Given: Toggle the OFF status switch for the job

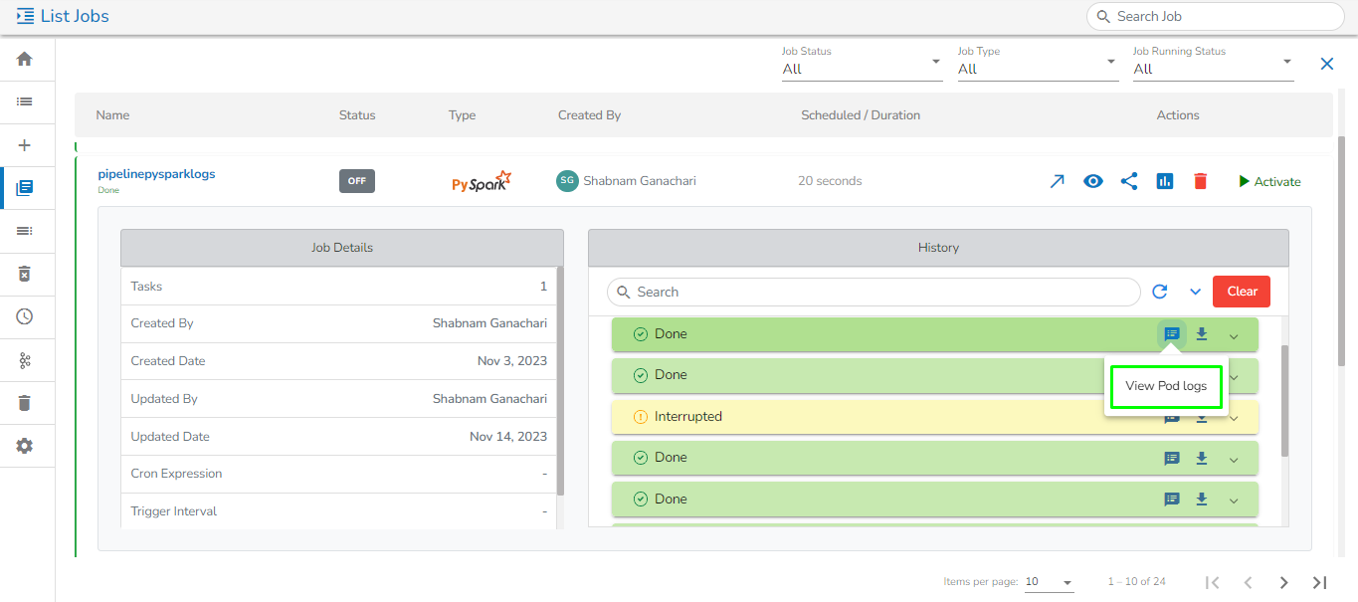Looking at the screenshot, I should (x=356, y=181).
